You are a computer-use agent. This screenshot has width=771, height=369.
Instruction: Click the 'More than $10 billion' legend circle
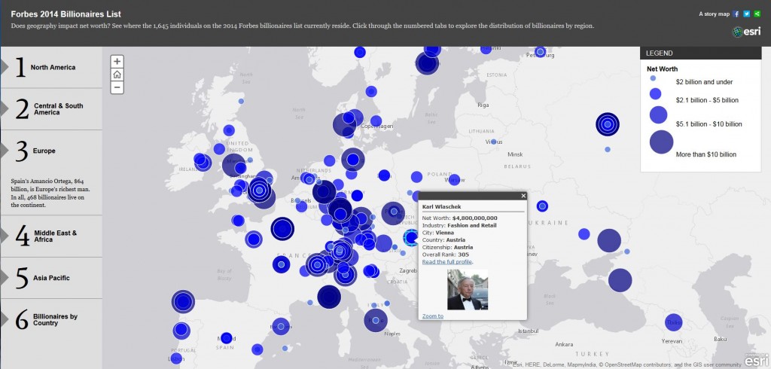[661, 142]
